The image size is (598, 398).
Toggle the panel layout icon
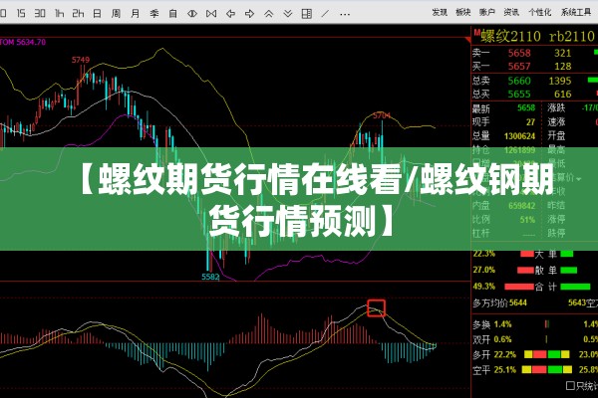[307, 14]
